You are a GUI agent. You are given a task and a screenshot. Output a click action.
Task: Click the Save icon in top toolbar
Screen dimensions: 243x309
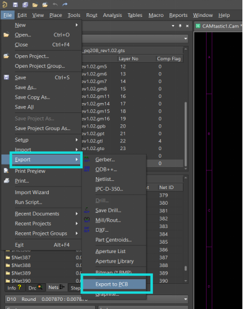pyautogui.click(x=15, y=4)
